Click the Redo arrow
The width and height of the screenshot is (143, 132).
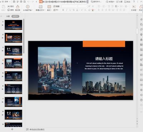[x=33, y=2]
